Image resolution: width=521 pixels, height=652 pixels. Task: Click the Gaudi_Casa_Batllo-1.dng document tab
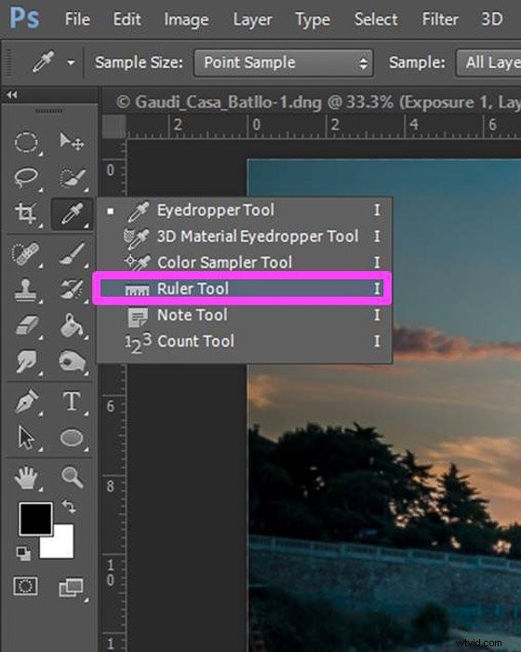tap(318, 102)
